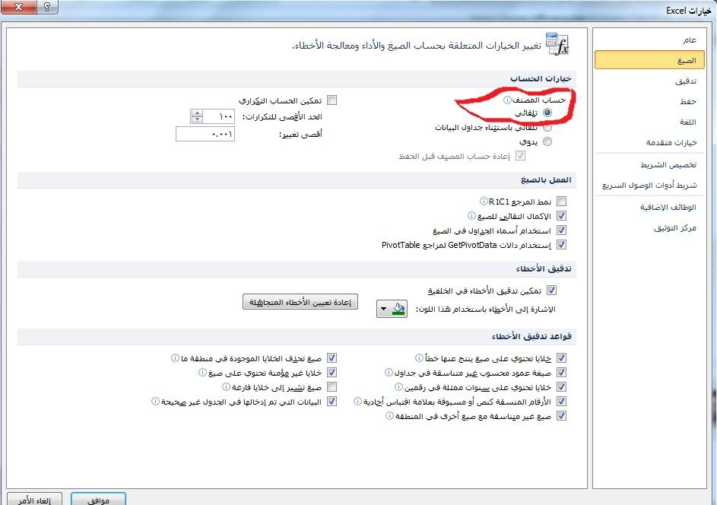Toggle "خلايا تحتوي على صيغ ينتج عنها خطأ" checkbox
Viewport: 717px width, 505px height.
562,358
